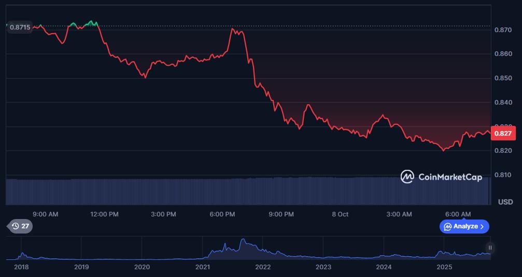The width and height of the screenshot is (522, 277).
Task: Click the volume bars beneath the price chart
Action: click(x=247, y=191)
